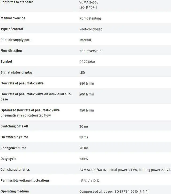Select the LED value text
This screenshot has width=171, height=194.
click(82, 73)
